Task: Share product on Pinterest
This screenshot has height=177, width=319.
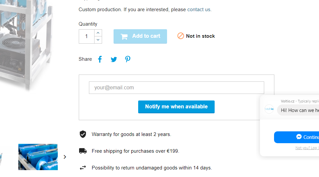Action: [x=128, y=59]
